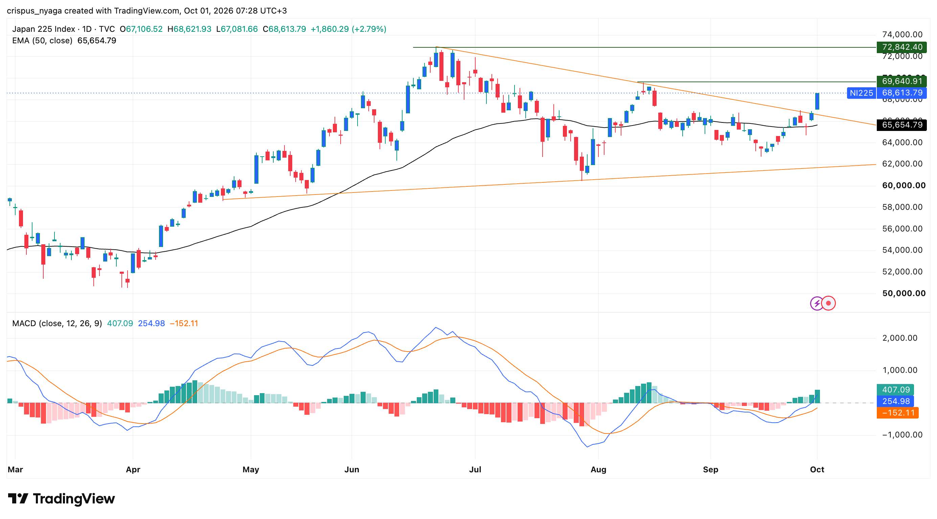Click the +1,860.29 (+2.79%) change value
Screen dimensions: 937x519
click(348, 29)
